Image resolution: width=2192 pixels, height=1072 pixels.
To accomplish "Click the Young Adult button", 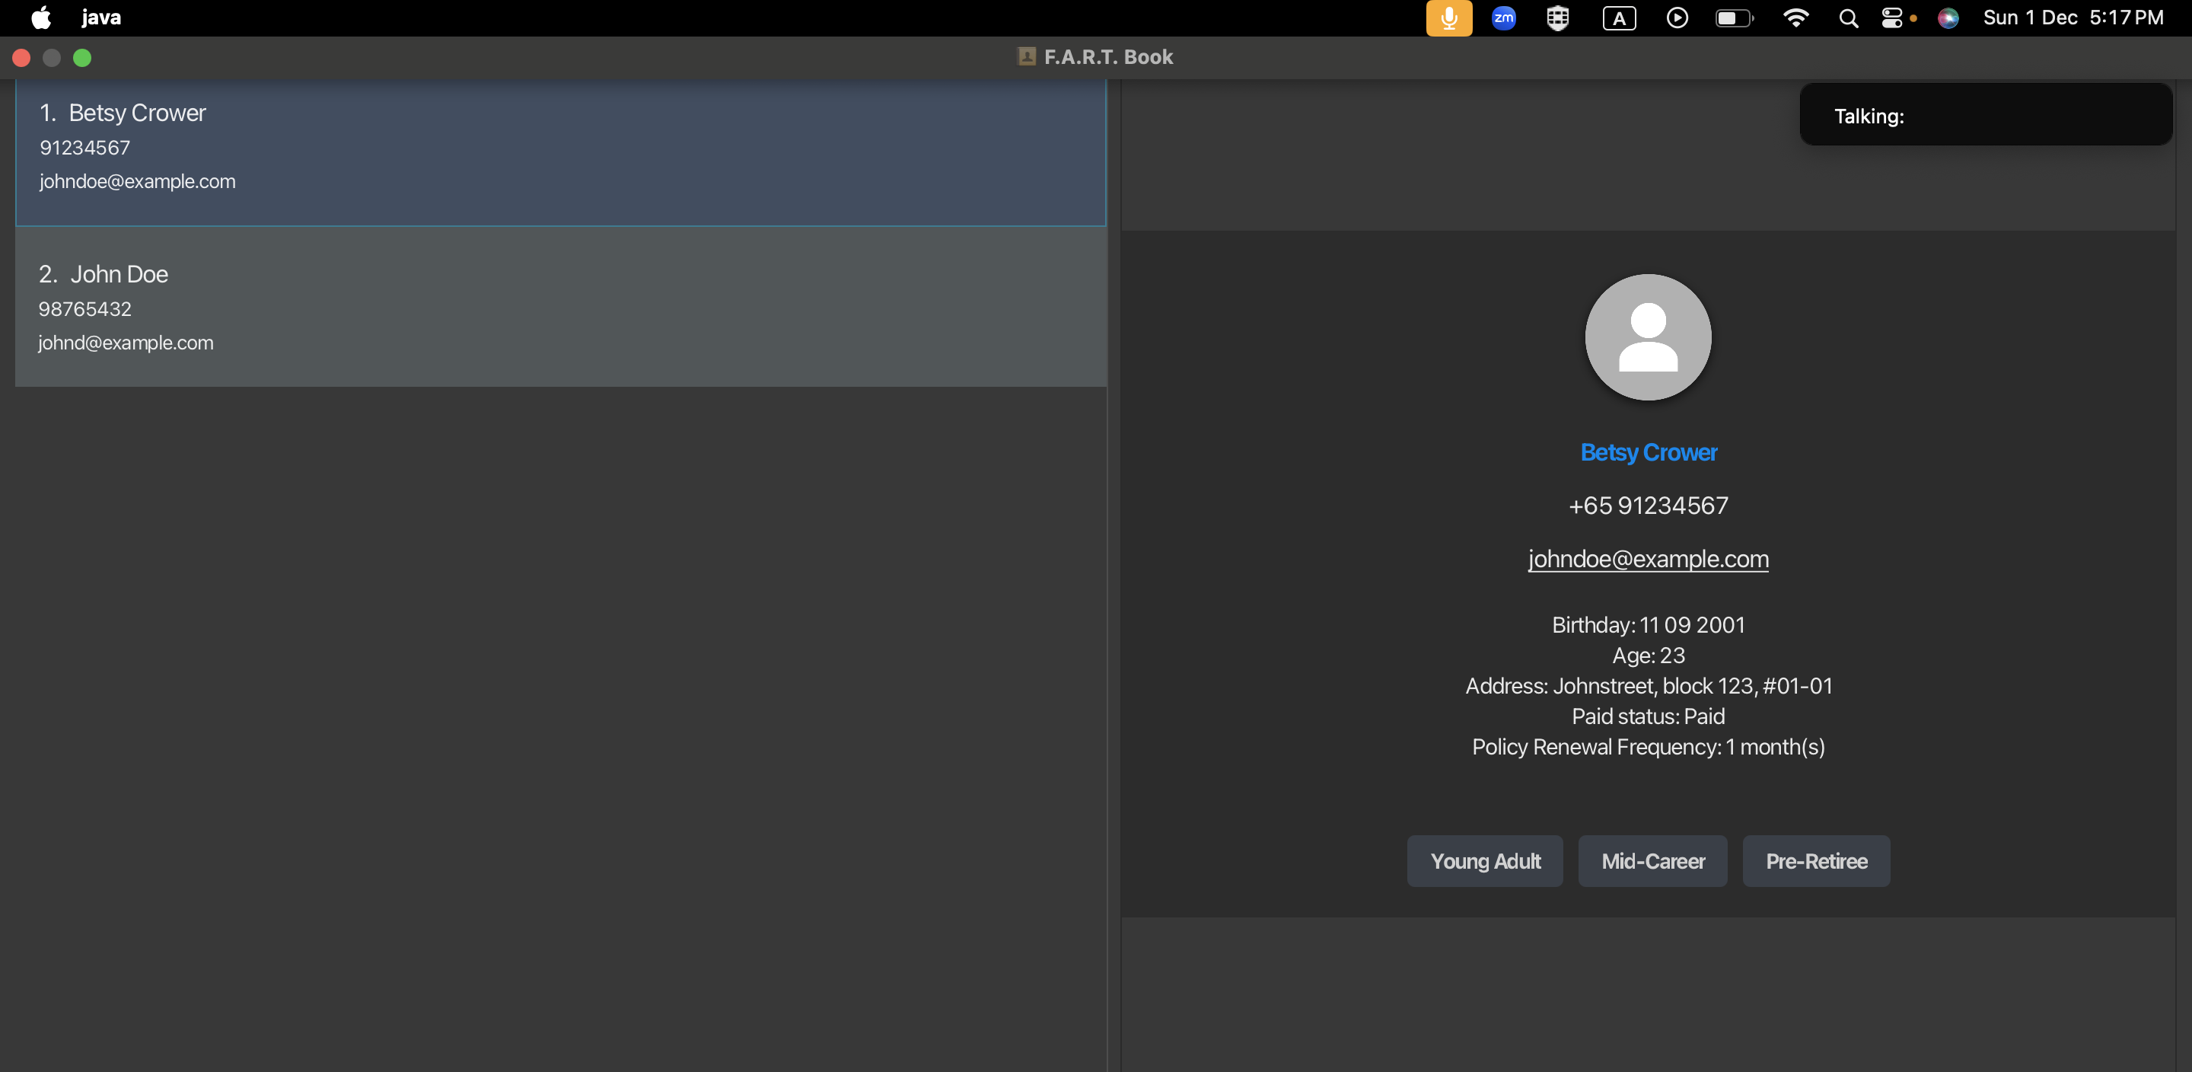I will tap(1484, 861).
